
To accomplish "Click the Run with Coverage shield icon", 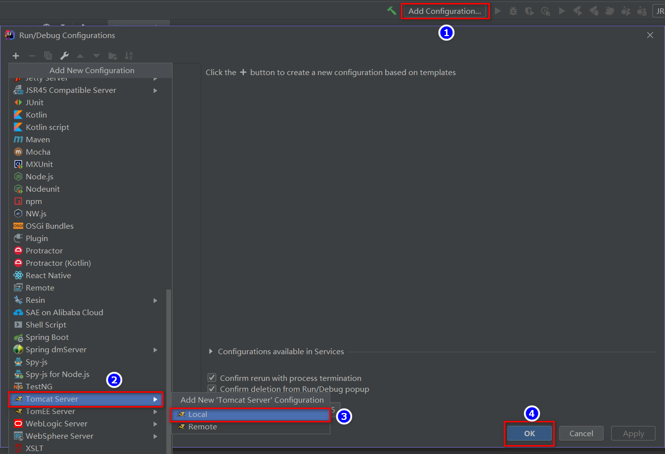I will tap(529, 11).
